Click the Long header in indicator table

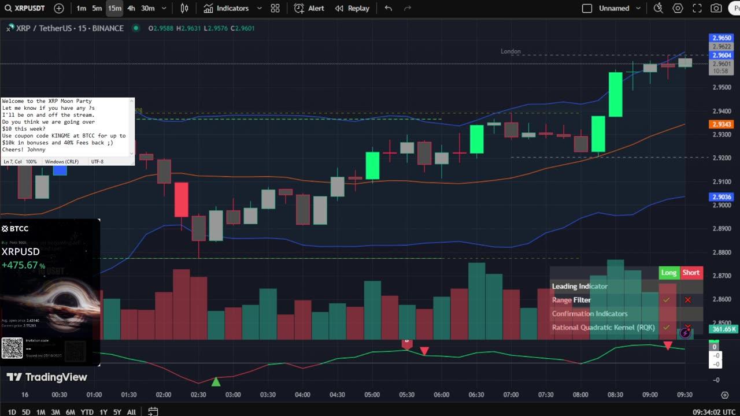pyautogui.click(x=669, y=273)
